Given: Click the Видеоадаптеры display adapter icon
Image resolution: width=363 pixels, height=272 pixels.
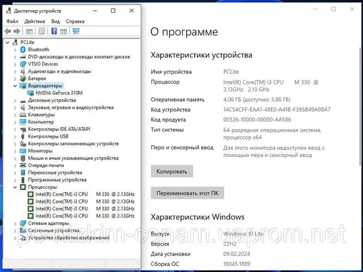Looking at the screenshot, I should click(x=23, y=86).
